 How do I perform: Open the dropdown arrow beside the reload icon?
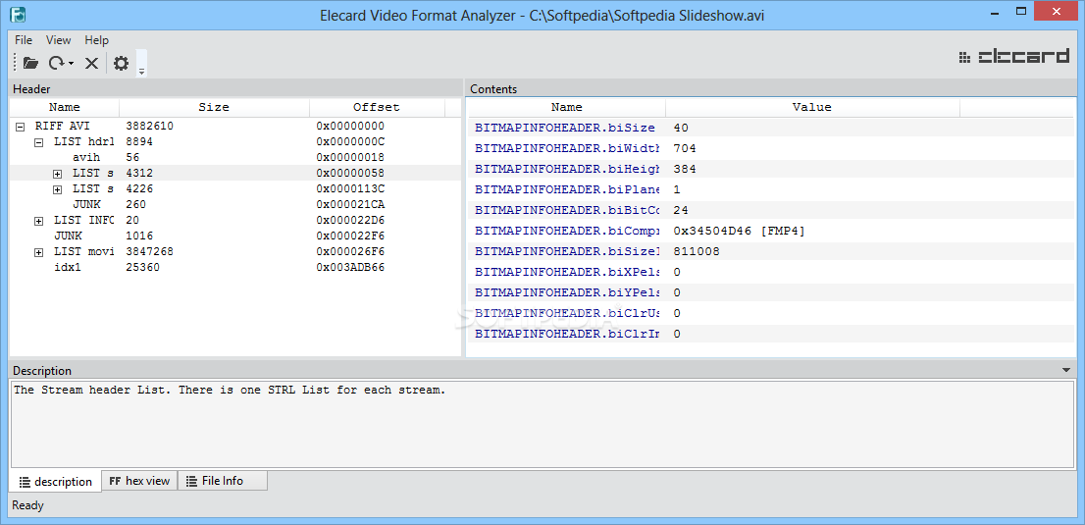tap(72, 64)
